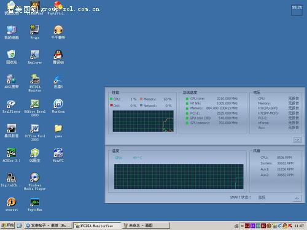Screen dimensions: 307x230
Task: Open the Recycle Bin icon
Action: click(12, 56)
